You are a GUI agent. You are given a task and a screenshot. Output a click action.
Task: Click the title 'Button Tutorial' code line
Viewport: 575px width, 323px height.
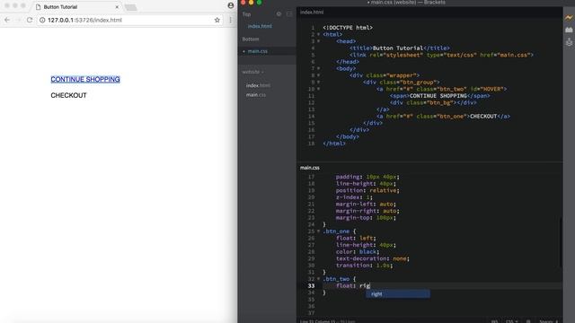pyautogui.click(x=399, y=48)
